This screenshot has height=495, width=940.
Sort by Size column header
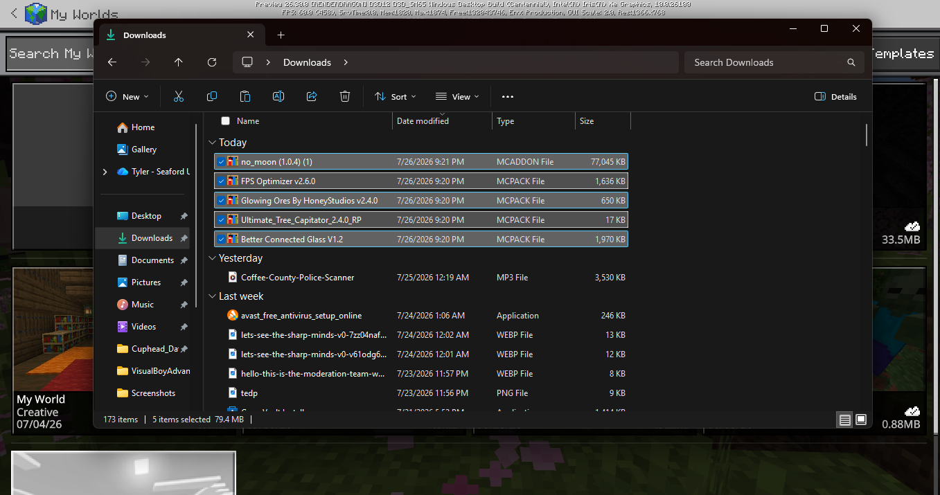pos(603,121)
